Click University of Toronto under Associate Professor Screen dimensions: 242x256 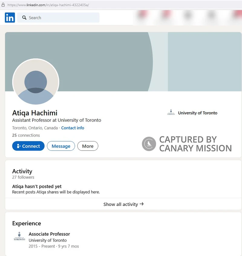pos(47,240)
